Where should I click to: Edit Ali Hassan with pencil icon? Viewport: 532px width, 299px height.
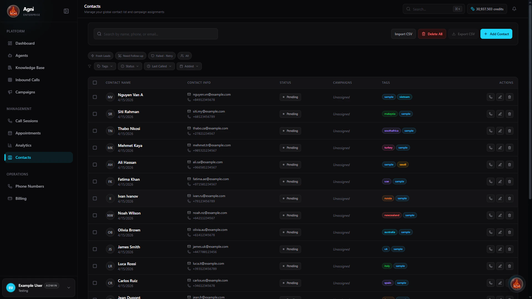500,165
